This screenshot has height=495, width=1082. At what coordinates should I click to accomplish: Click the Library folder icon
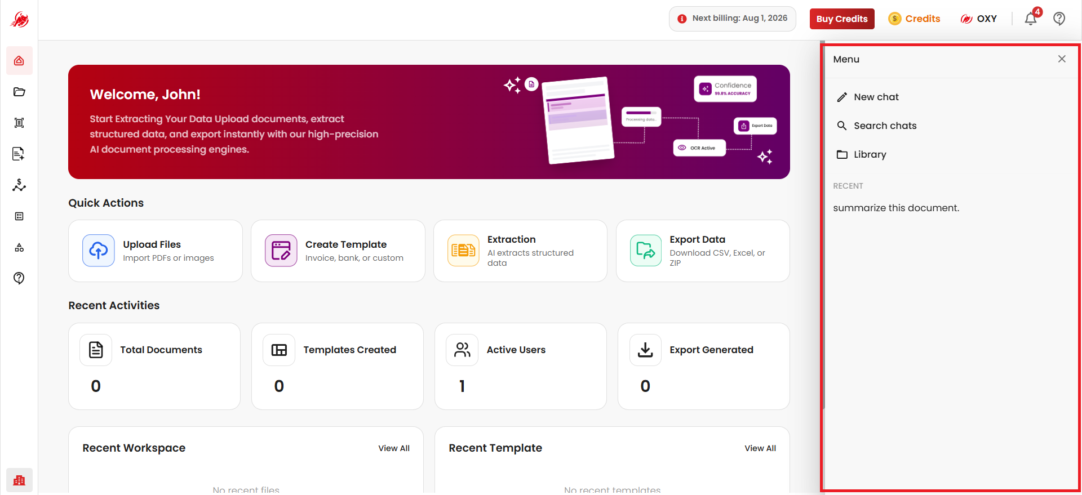tap(842, 154)
